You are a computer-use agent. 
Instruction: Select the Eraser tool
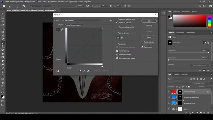(x=3, y=54)
